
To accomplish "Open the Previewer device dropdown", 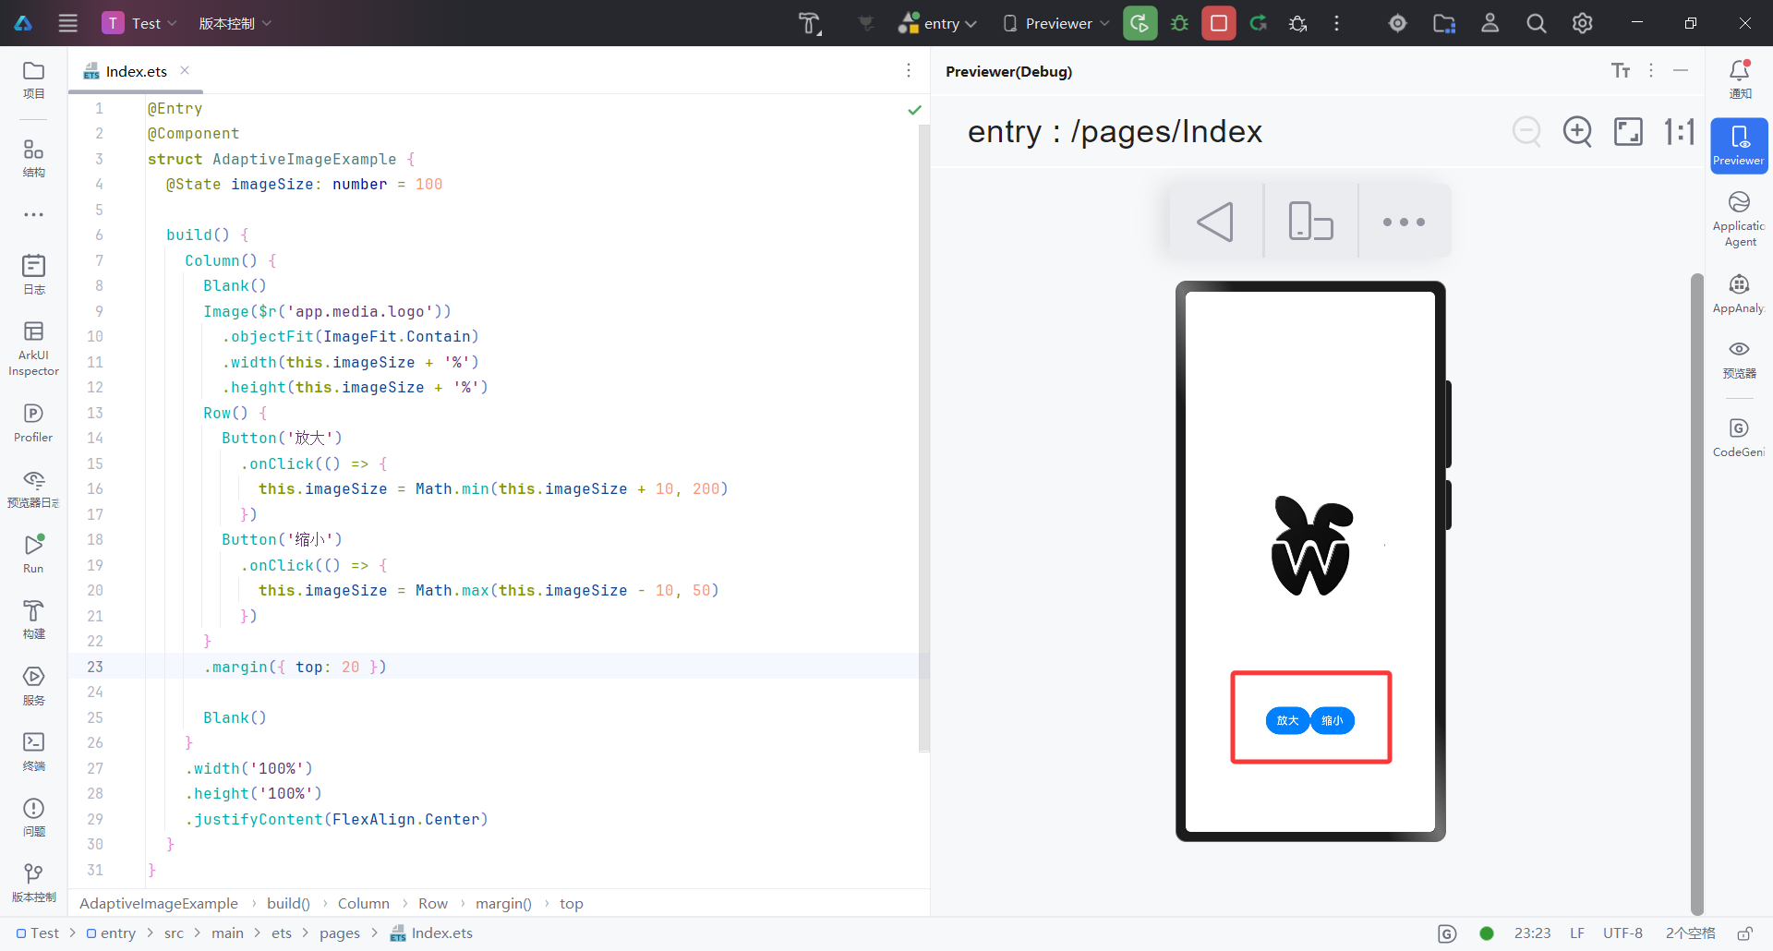I will point(1056,23).
